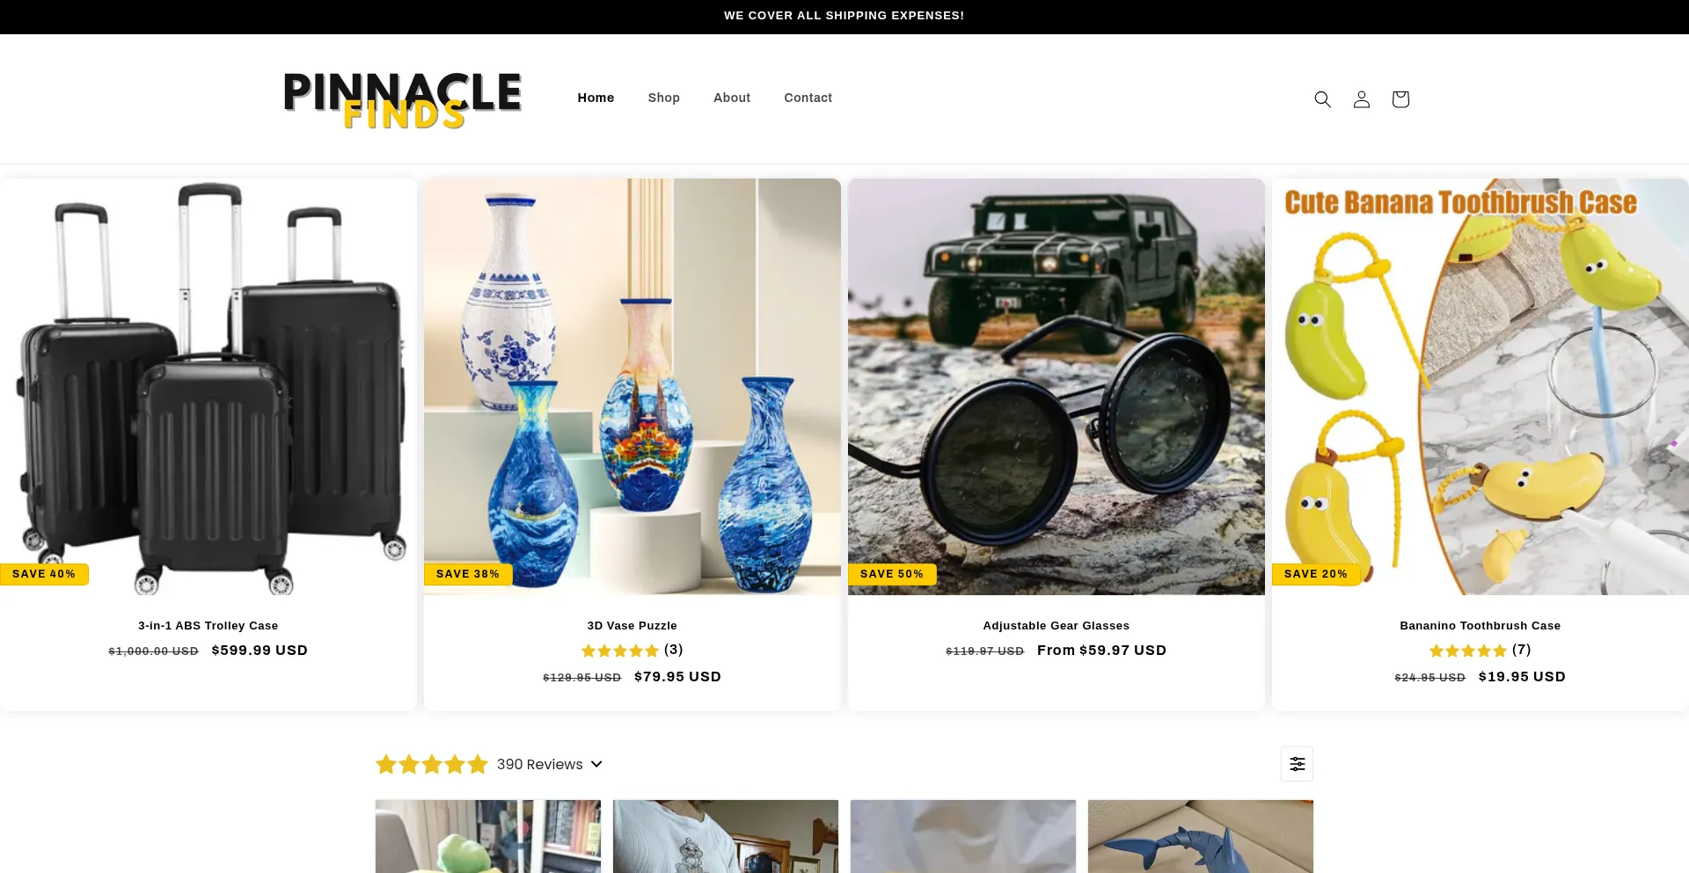Open the 3-in-1 ABS Trolley Case product
The width and height of the screenshot is (1689, 873).
(208, 626)
